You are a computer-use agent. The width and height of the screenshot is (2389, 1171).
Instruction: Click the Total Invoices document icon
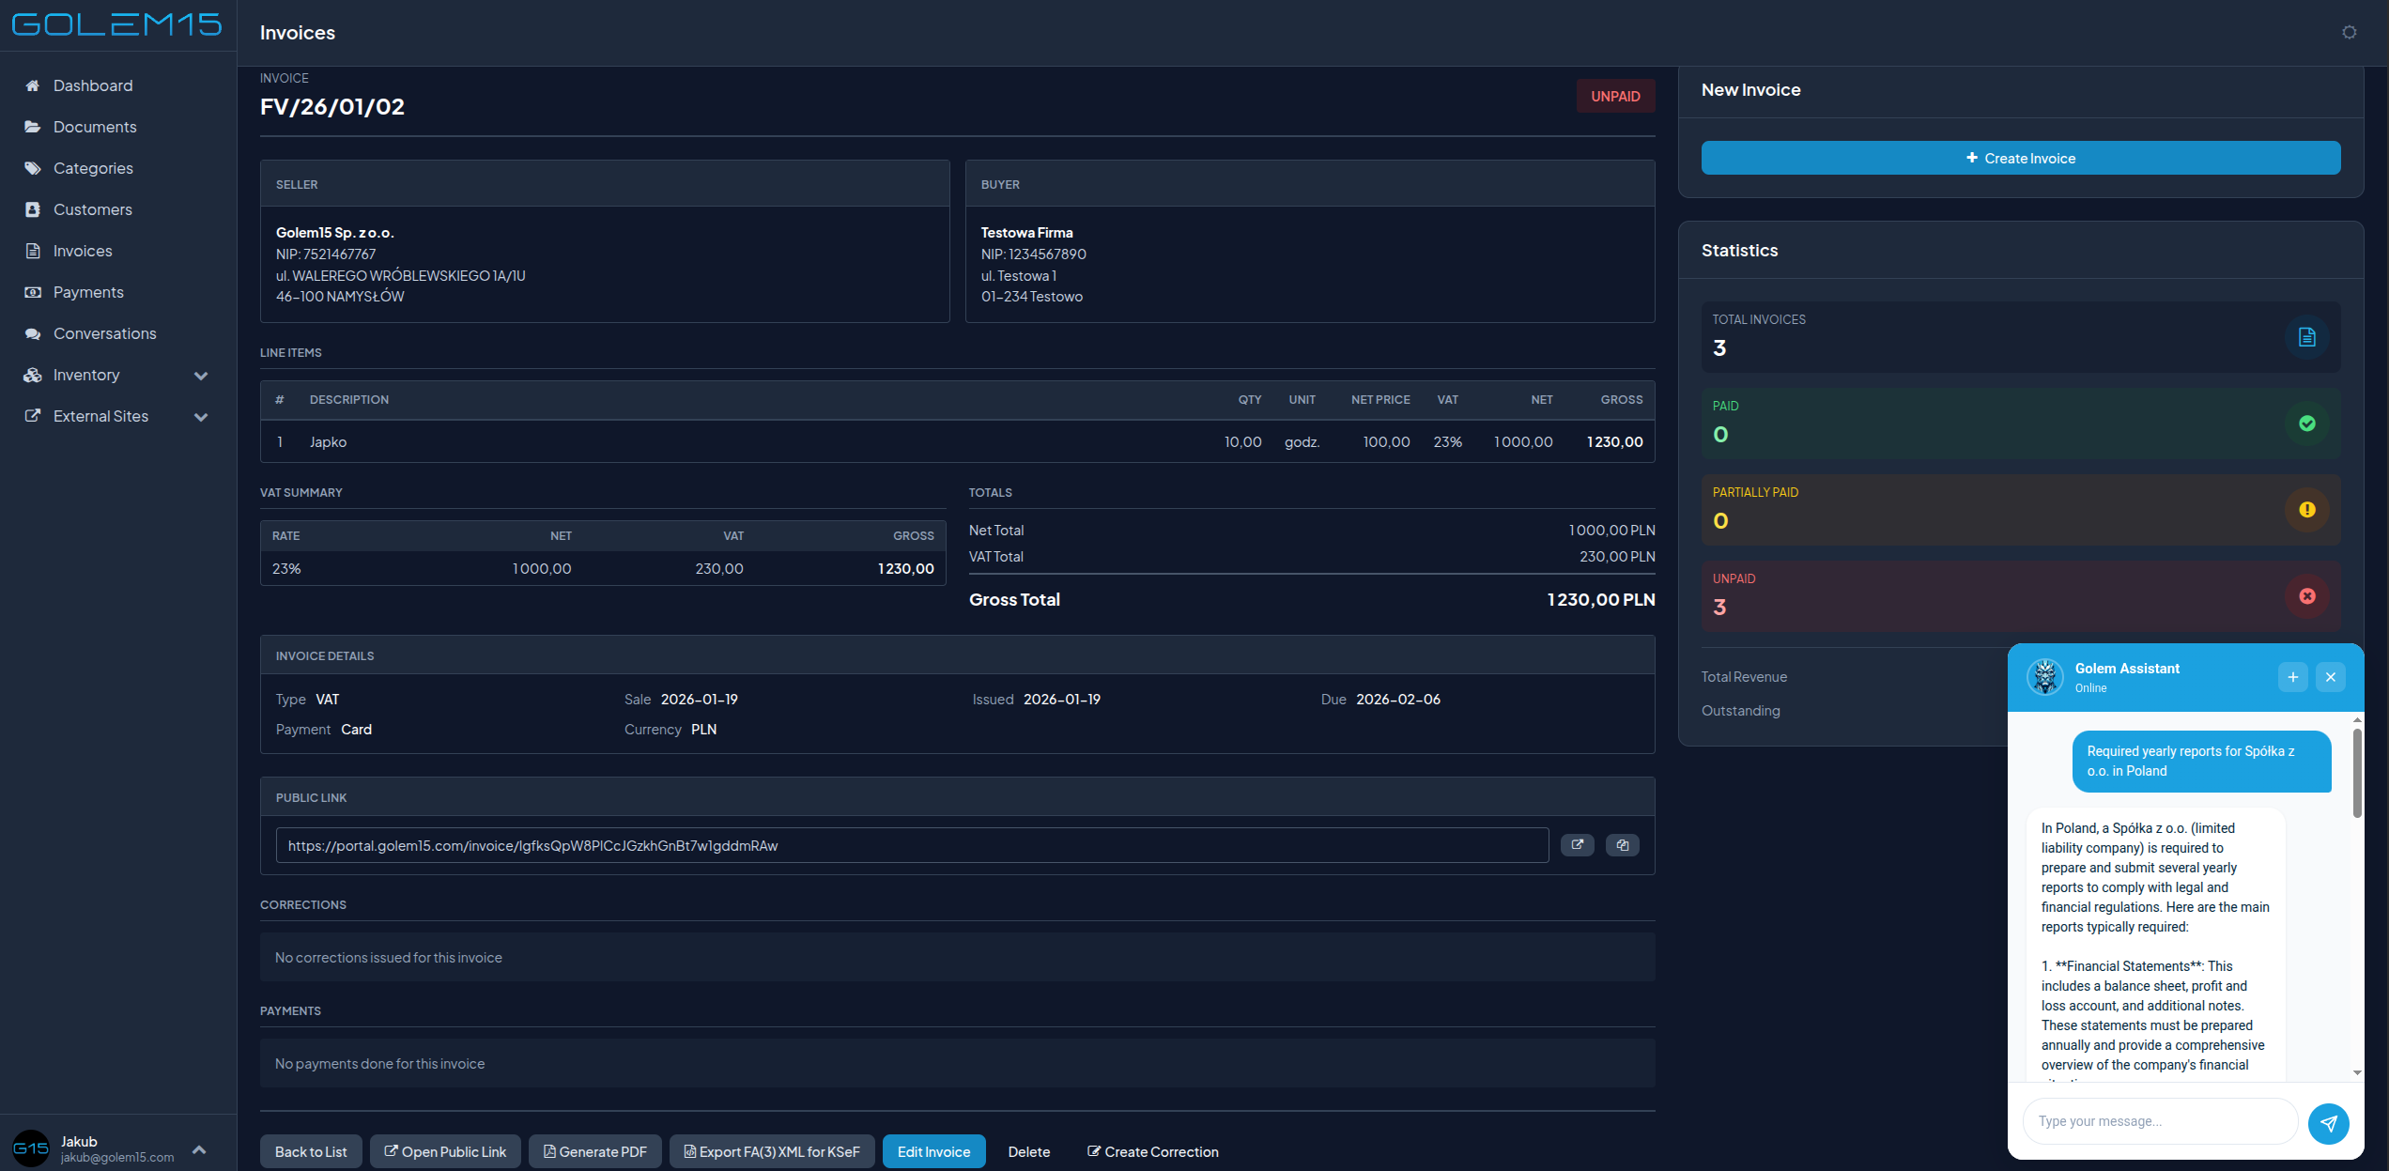coord(2306,337)
